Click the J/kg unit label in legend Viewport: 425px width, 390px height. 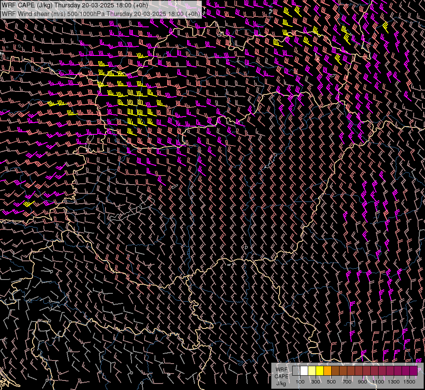(x=281, y=383)
